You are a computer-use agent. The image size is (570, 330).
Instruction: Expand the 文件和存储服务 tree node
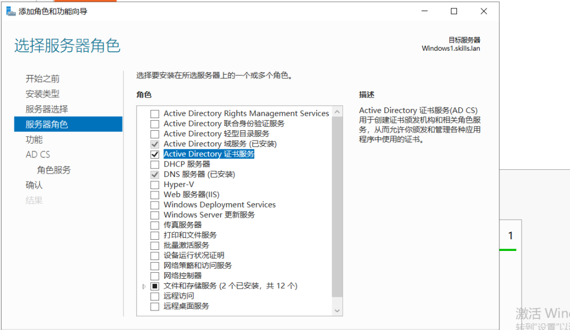144,286
